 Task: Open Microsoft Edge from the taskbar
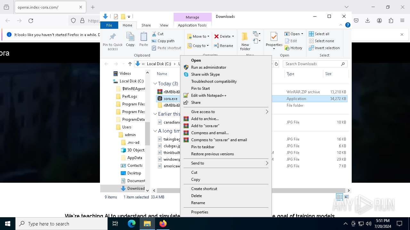point(132,224)
